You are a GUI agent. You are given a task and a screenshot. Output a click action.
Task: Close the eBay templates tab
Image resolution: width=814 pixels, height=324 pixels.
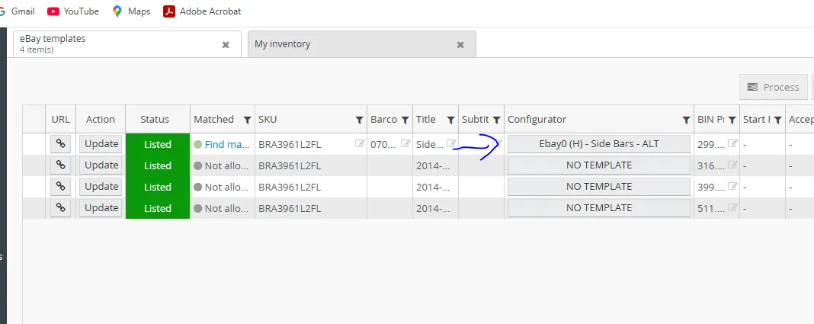tap(226, 45)
